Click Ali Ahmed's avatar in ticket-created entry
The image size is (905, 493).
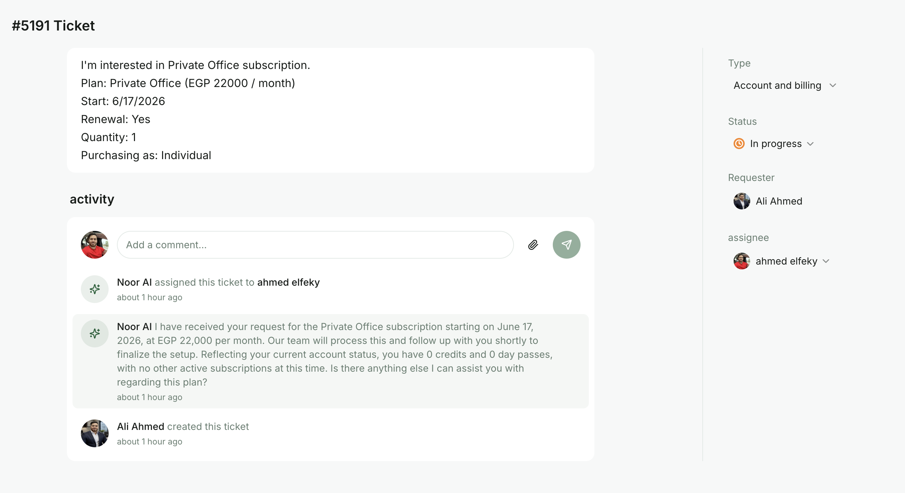94,433
